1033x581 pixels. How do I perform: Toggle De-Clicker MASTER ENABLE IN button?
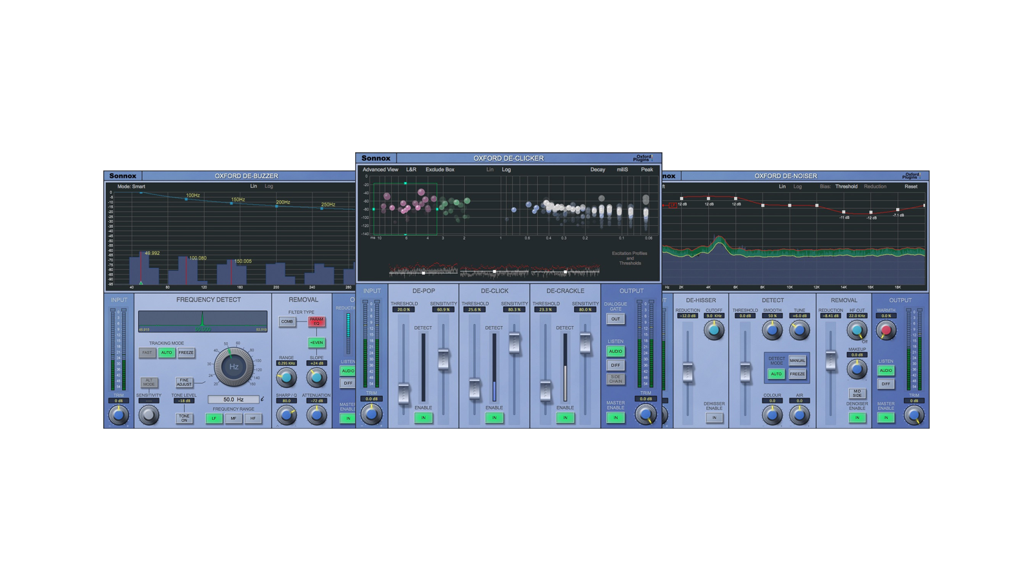point(615,418)
